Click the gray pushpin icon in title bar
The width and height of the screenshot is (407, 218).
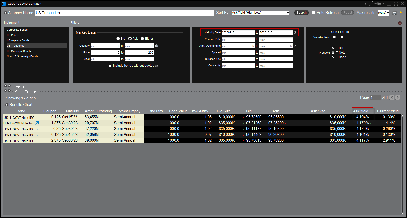point(379,4)
